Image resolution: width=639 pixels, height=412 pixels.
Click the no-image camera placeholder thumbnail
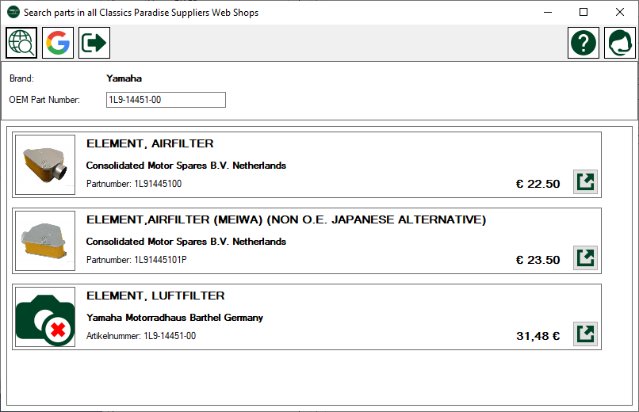coord(45,317)
